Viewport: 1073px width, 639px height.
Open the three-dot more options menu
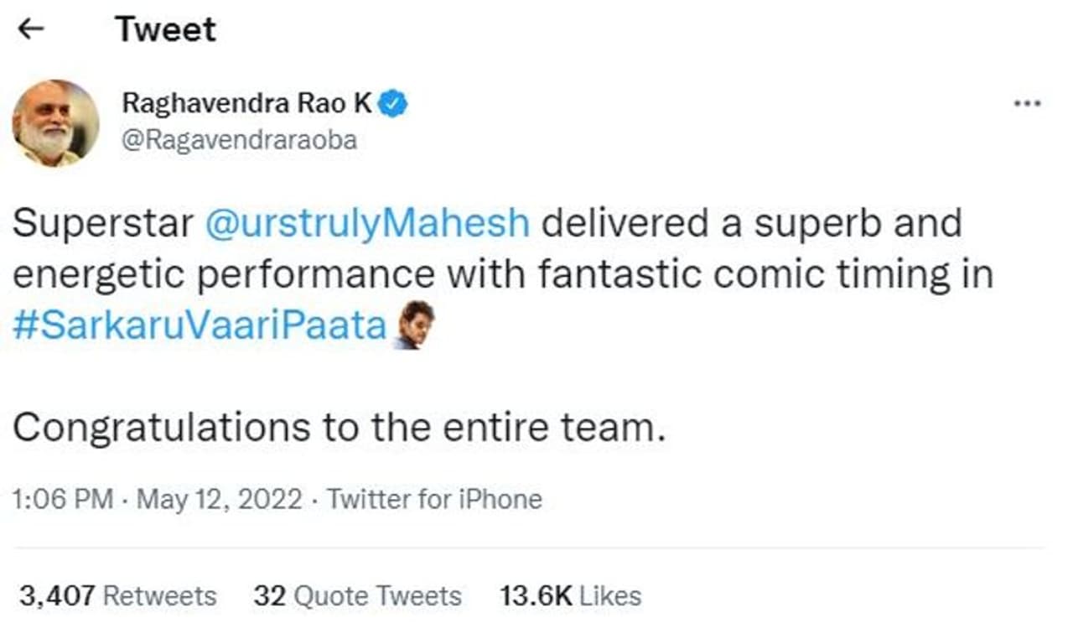pyautogui.click(x=1027, y=104)
